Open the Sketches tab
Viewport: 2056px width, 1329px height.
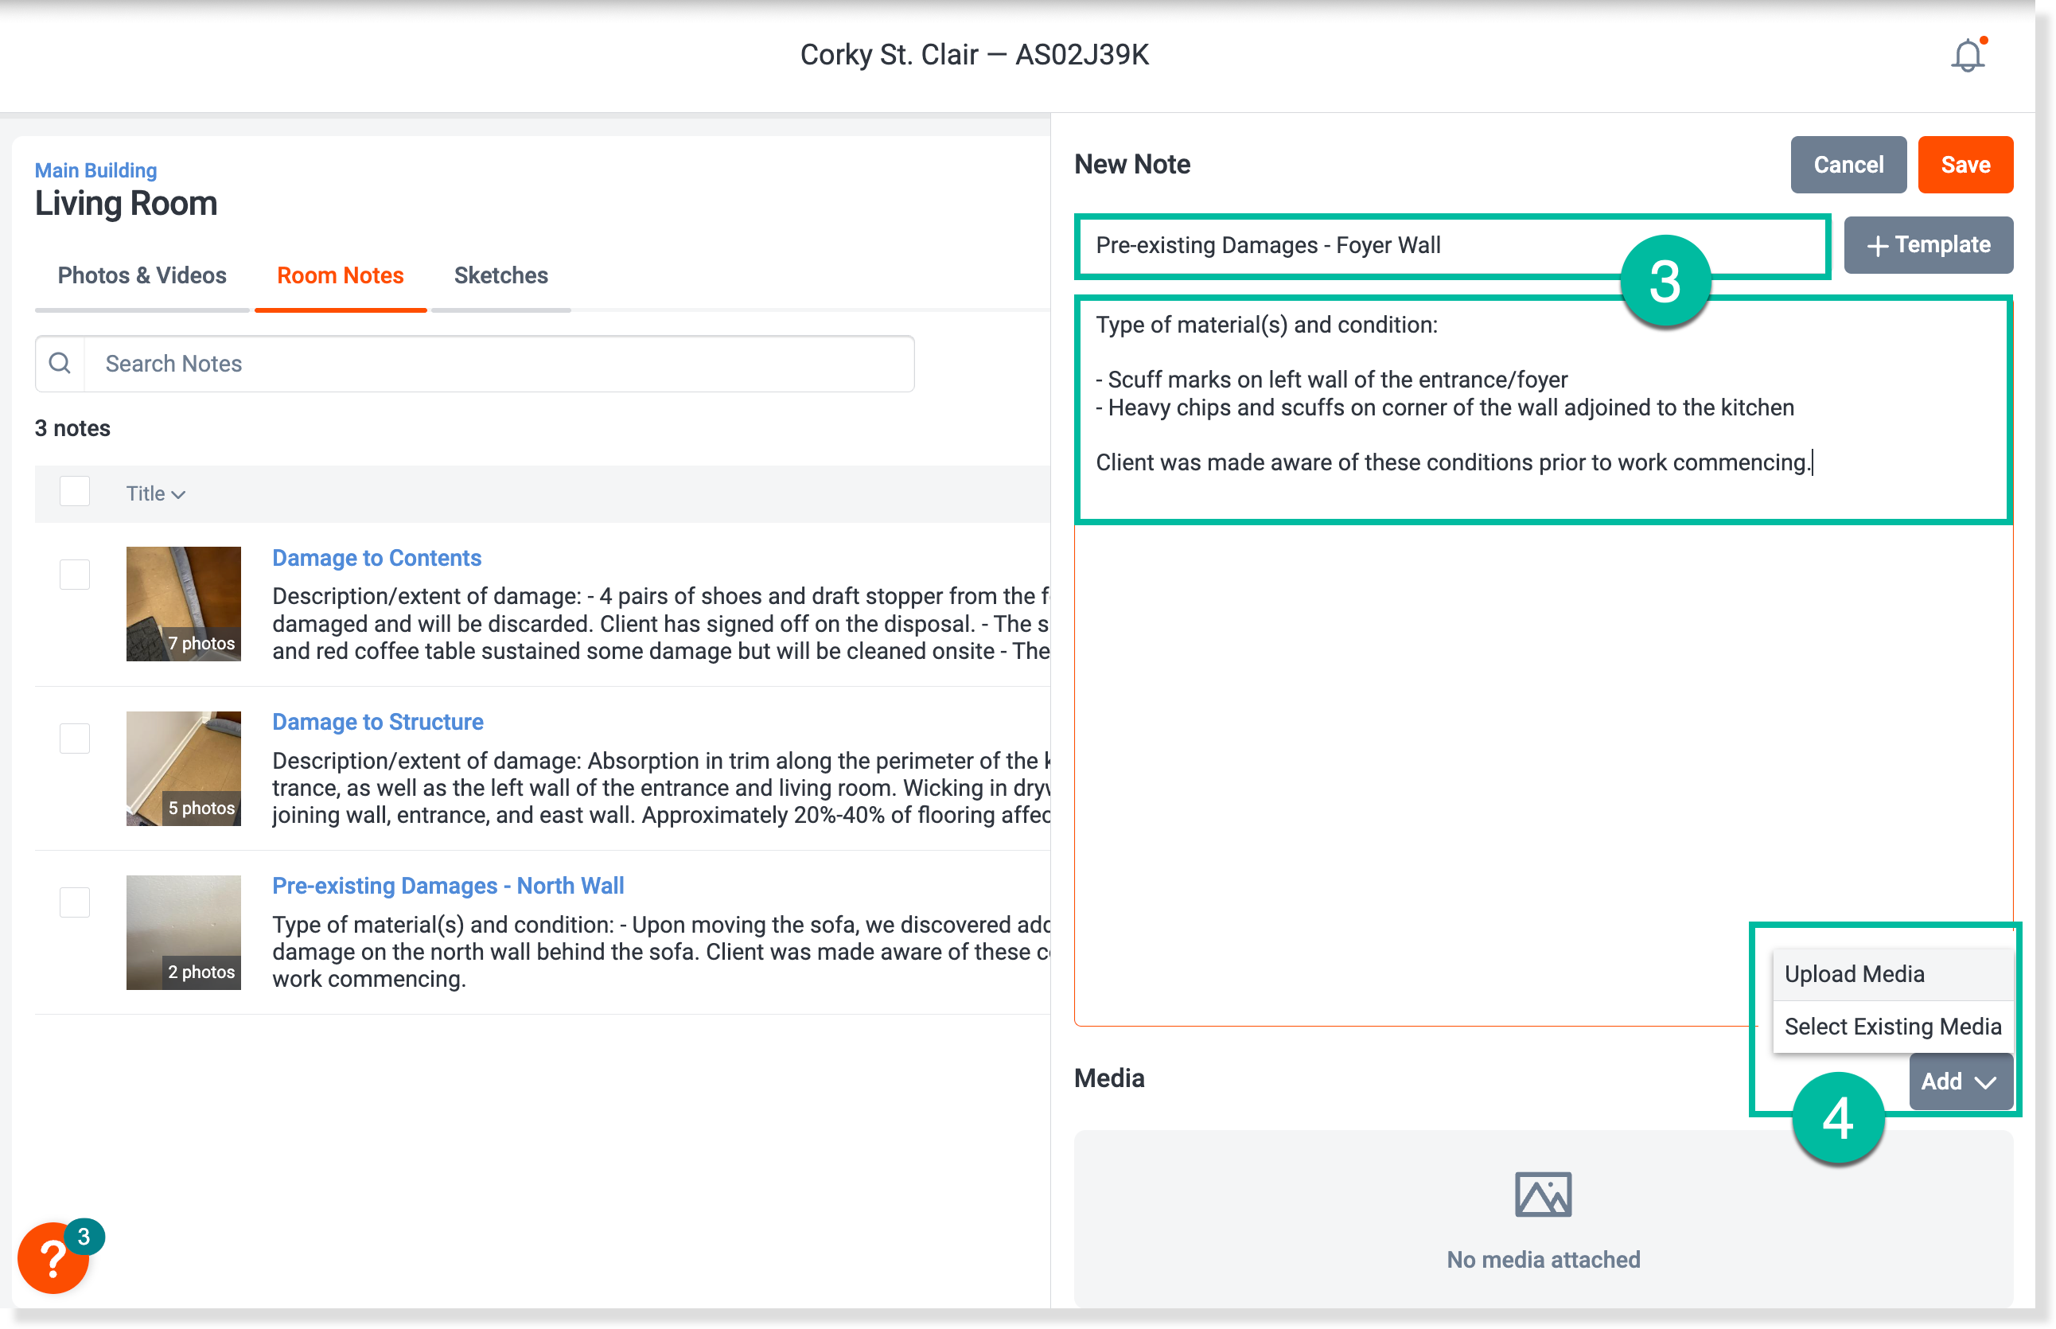point(500,275)
